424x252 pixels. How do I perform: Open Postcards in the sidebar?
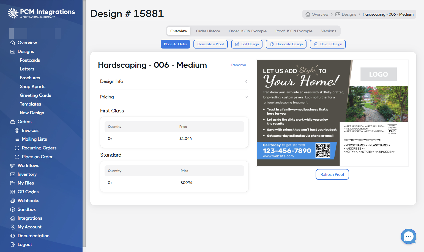30,60
